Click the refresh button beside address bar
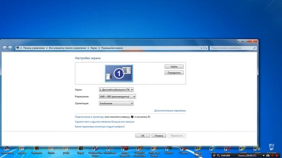282x158 pixels. pos(206,48)
